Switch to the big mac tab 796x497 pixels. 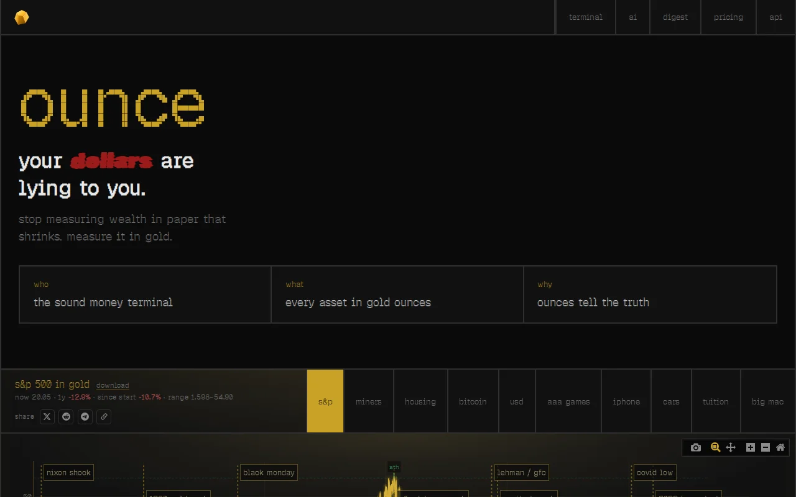(768, 401)
